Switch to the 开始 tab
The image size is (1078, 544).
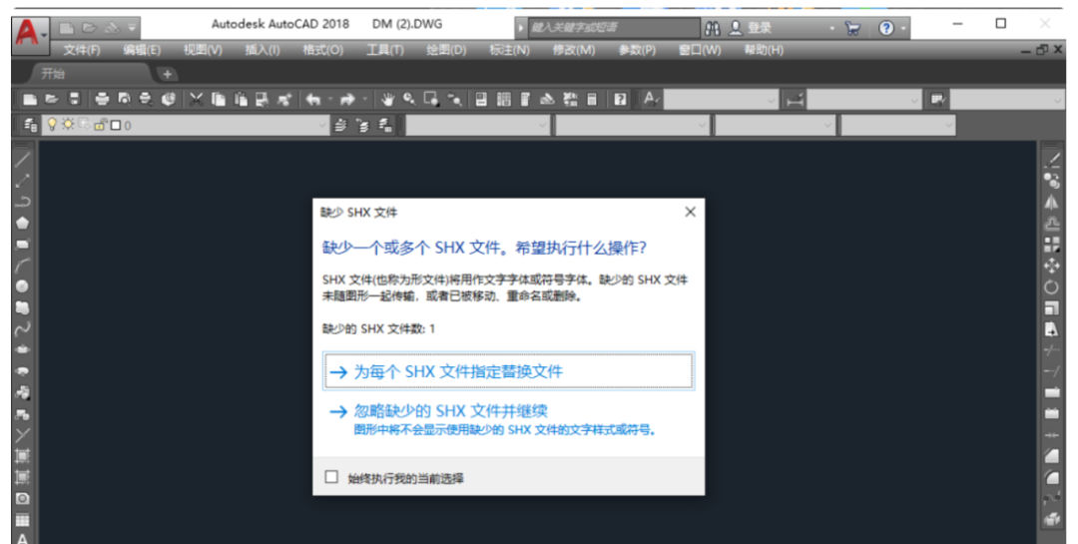tap(53, 74)
